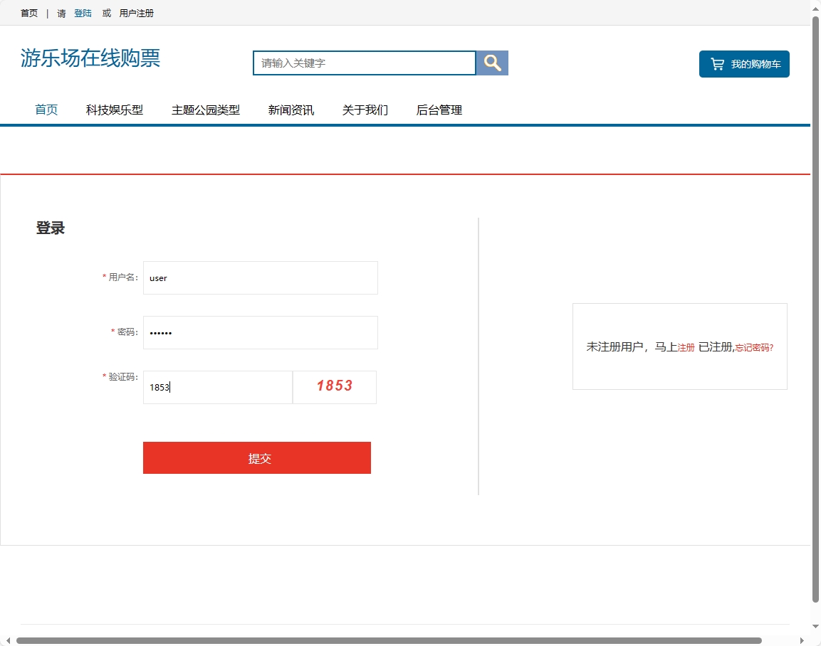Viewport: 821px width, 646px height.
Task: Click the 用户名 username input field
Action: pyautogui.click(x=260, y=277)
